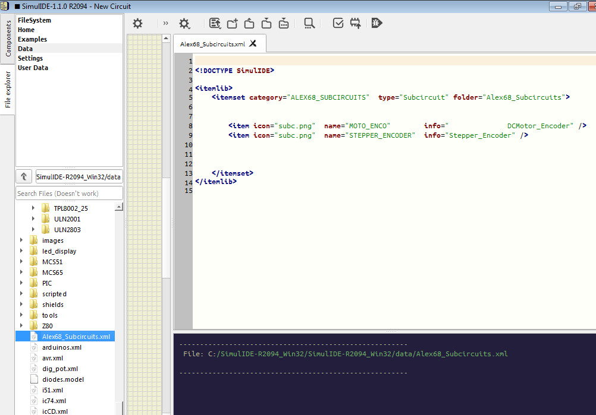Select the File explorer side tab
596x415 pixels.
tap(8, 89)
